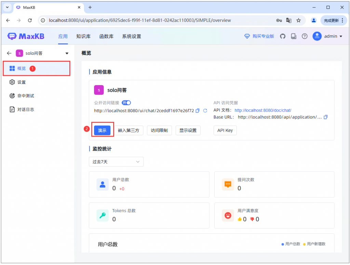Go back using the sidebar back arrow

point(9,53)
